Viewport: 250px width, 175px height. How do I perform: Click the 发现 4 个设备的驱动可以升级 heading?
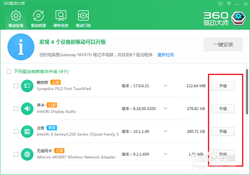click(x=72, y=42)
